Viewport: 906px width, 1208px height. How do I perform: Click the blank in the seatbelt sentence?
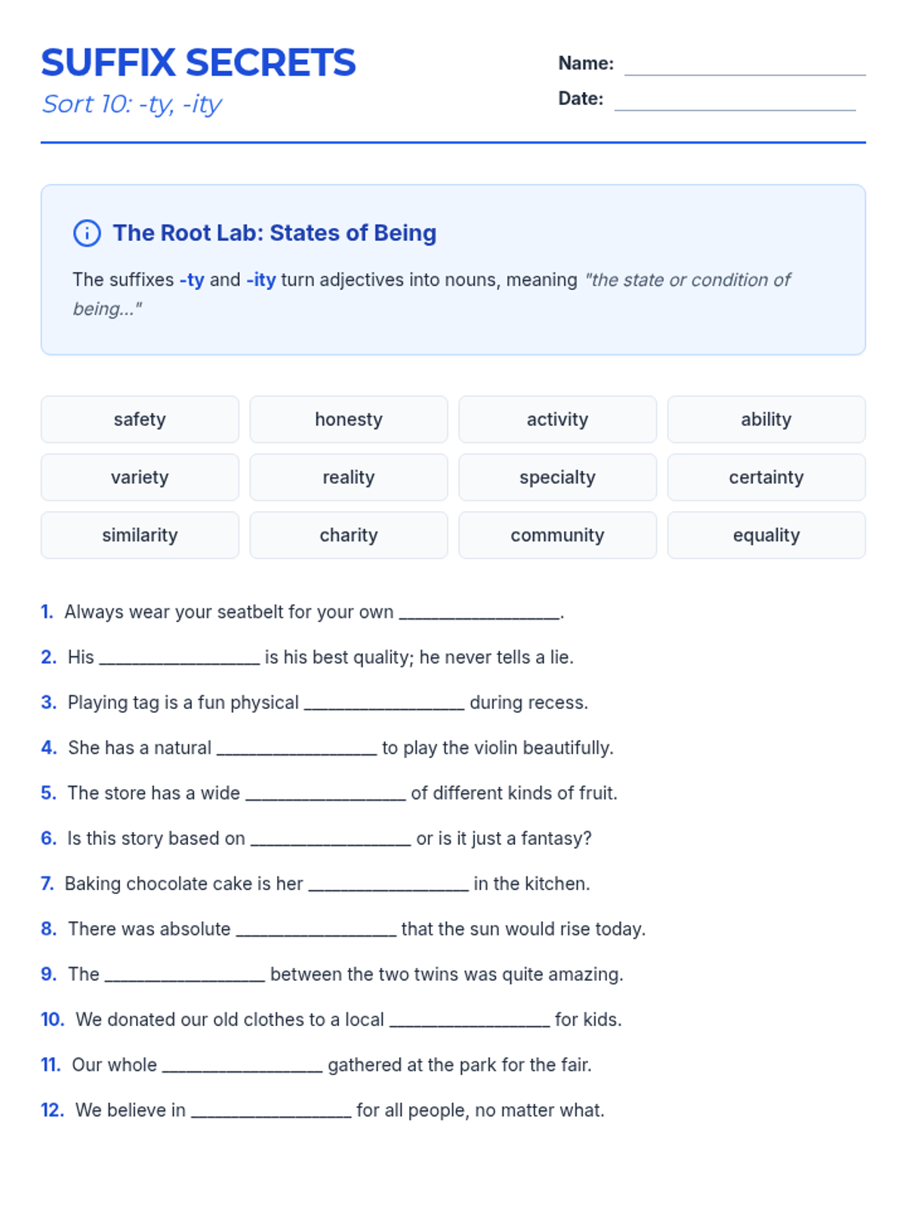tap(479, 613)
